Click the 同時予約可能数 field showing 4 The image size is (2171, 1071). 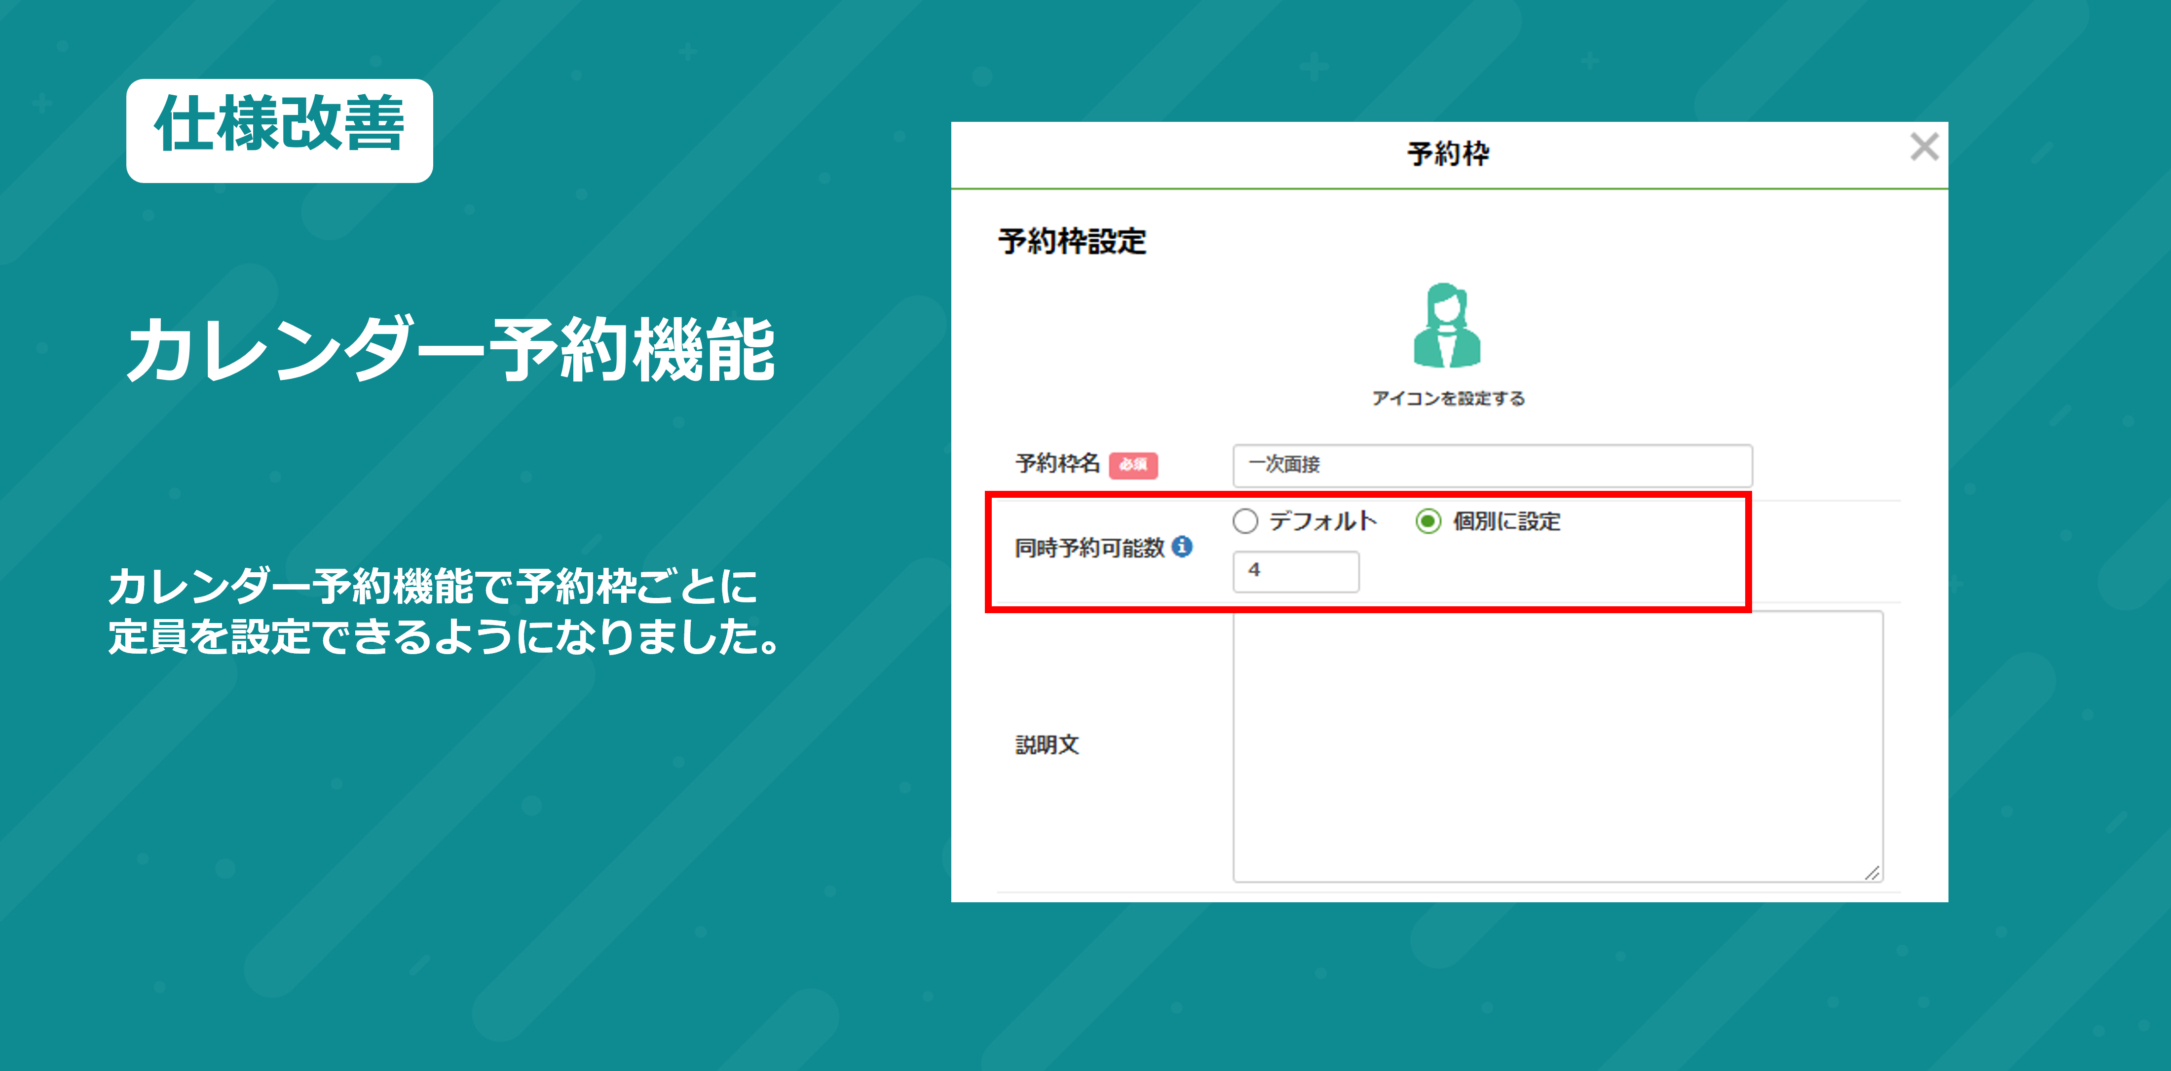[x=1295, y=571]
